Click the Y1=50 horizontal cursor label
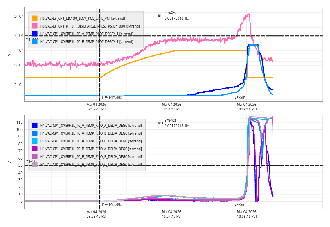The image size is (330, 227). pos(31,161)
